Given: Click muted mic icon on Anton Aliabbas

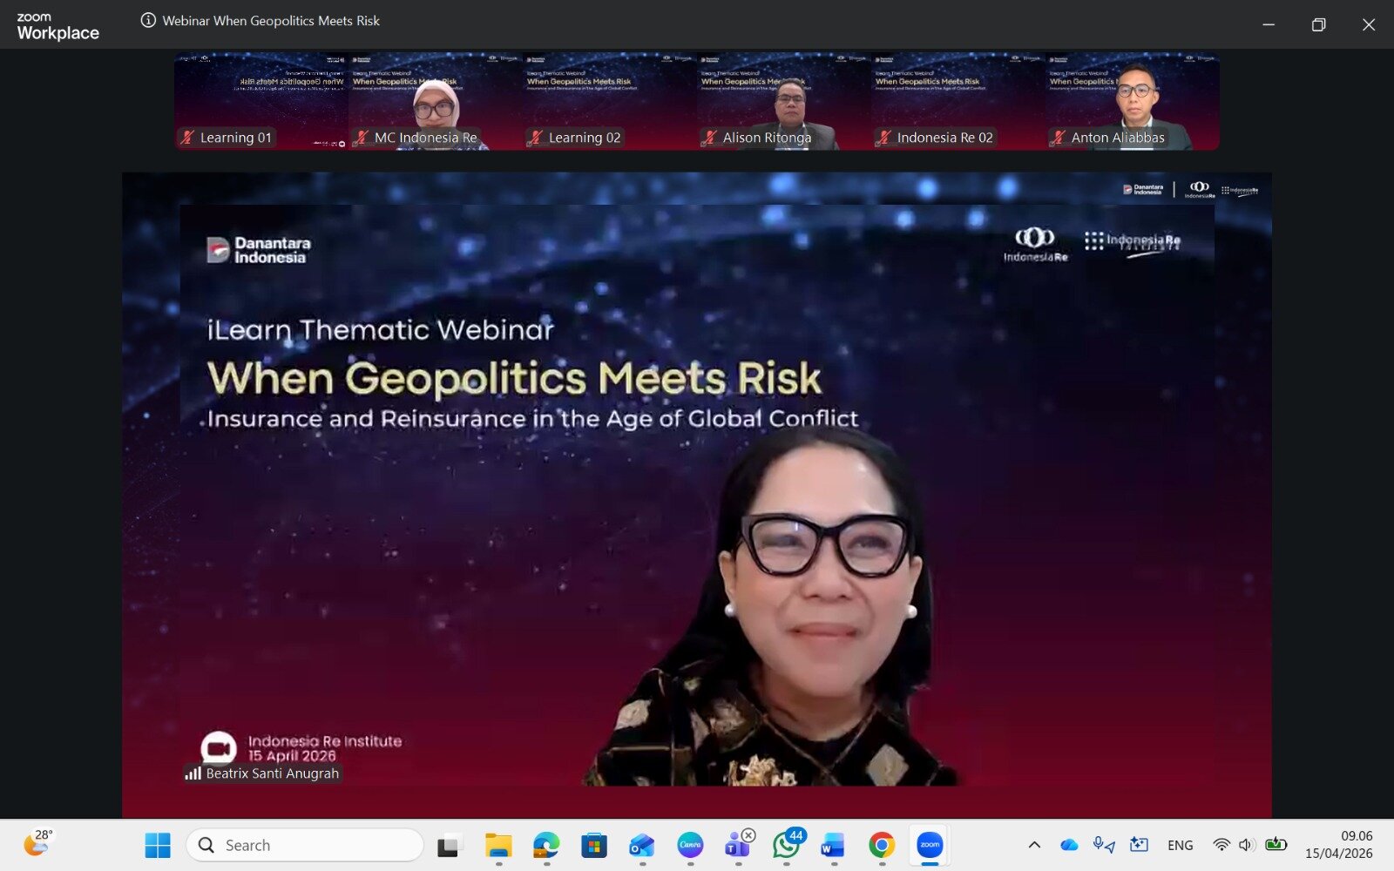Looking at the screenshot, I should pos(1059,138).
